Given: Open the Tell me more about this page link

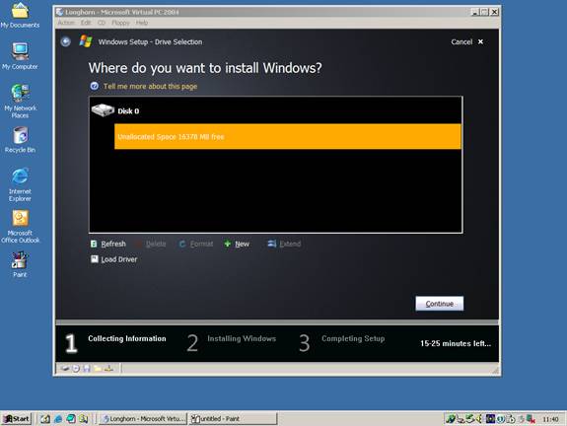Looking at the screenshot, I should pyautogui.click(x=150, y=87).
